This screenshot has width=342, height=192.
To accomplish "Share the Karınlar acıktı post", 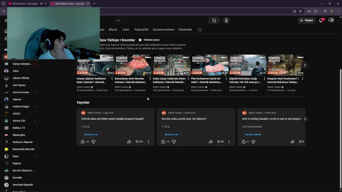I will 211,142.
